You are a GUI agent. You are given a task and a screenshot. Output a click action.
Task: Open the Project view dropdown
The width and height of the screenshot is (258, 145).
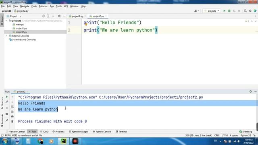click(14, 16)
